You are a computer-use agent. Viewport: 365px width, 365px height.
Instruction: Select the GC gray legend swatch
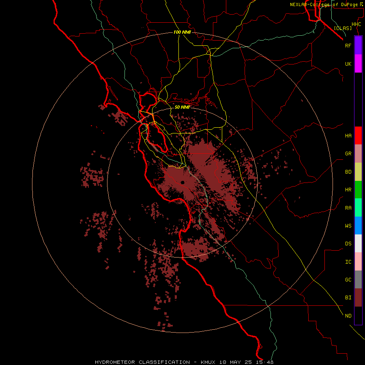click(358, 279)
